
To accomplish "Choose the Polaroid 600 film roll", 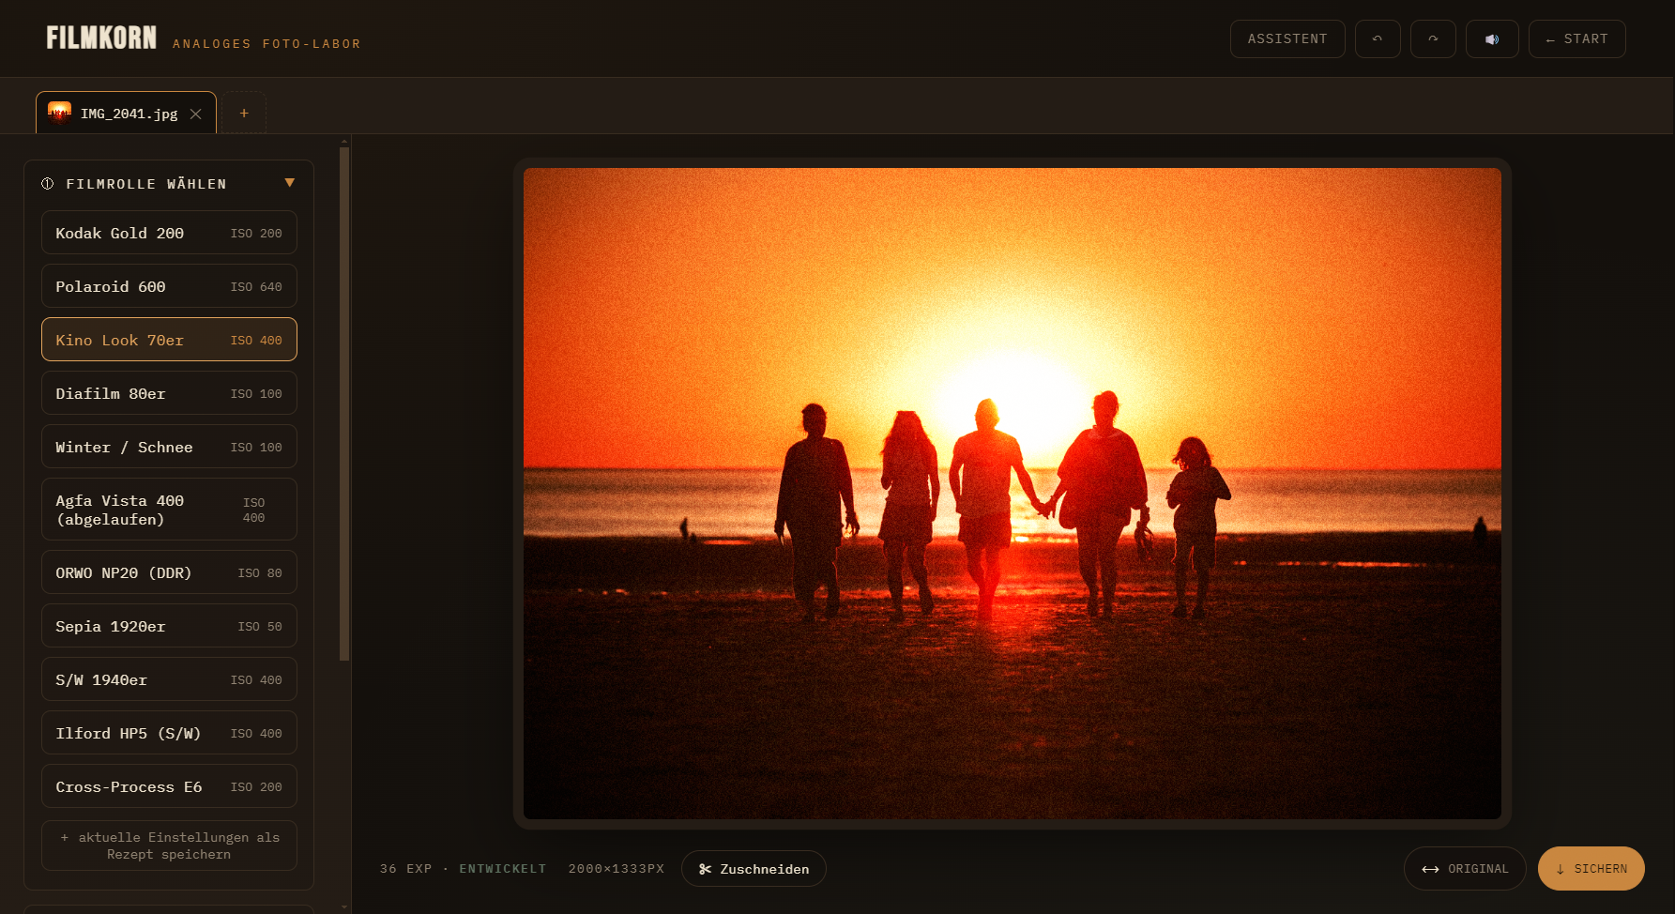I will click(169, 286).
